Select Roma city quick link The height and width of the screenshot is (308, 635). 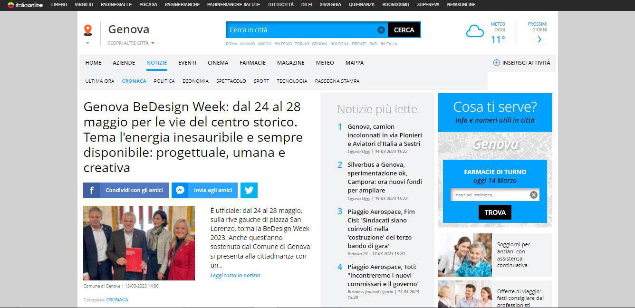[231, 44]
